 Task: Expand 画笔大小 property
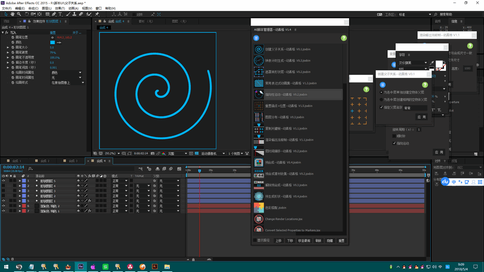point(8,48)
